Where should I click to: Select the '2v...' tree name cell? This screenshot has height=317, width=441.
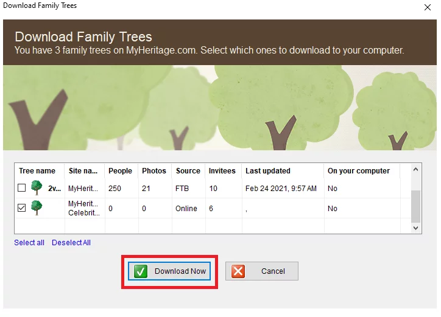(x=54, y=188)
